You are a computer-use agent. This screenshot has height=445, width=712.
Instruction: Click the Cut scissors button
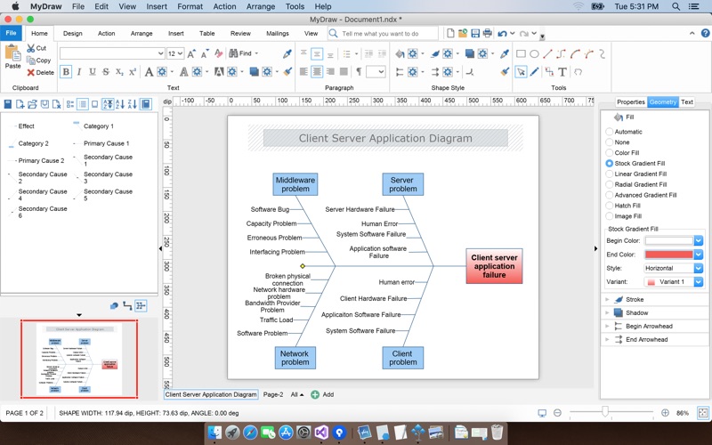[x=36, y=48]
